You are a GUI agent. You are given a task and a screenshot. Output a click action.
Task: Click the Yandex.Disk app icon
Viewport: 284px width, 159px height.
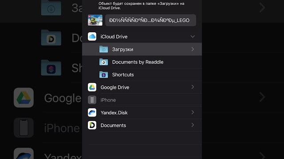click(x=92, y=113)
